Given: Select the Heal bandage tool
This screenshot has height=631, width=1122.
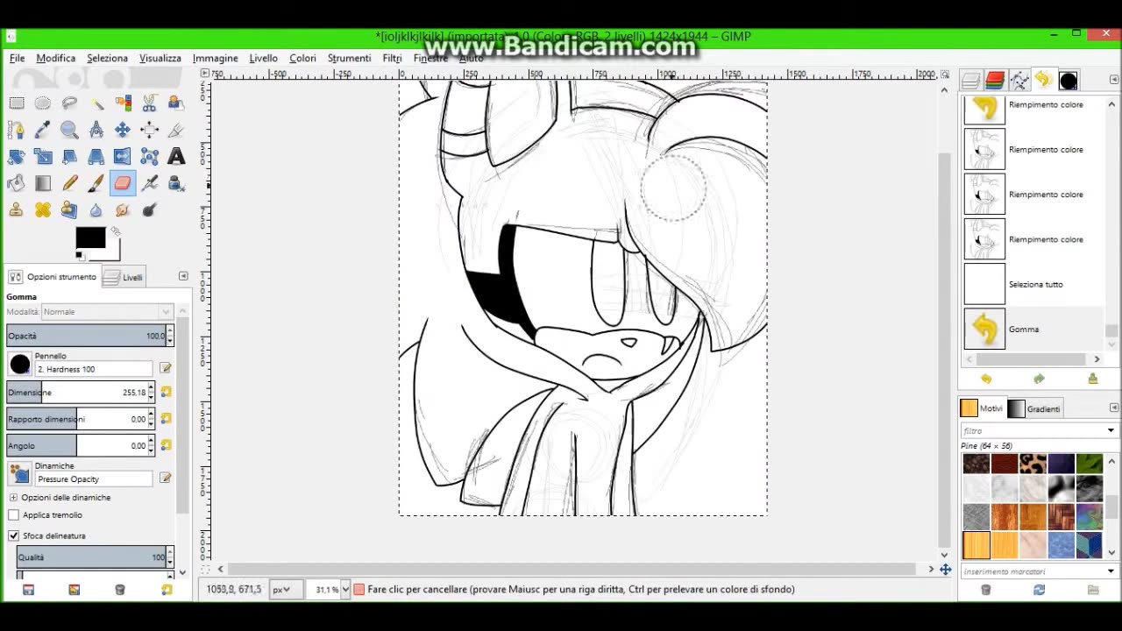Looking at the screenshot, I should pos(42,210).
